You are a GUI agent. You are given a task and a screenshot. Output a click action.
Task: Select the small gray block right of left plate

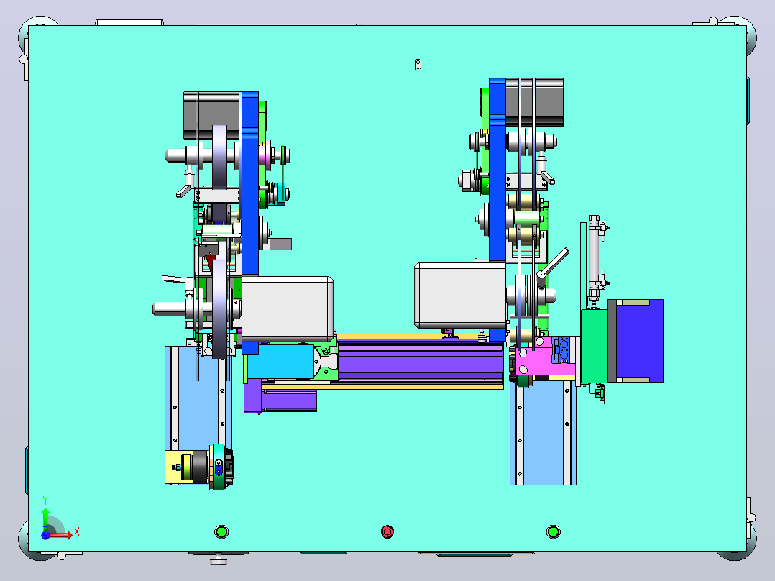(280, 244)
